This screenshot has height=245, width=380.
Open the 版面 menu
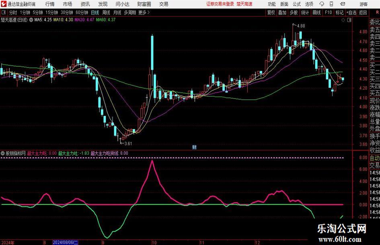click(284, 4)
